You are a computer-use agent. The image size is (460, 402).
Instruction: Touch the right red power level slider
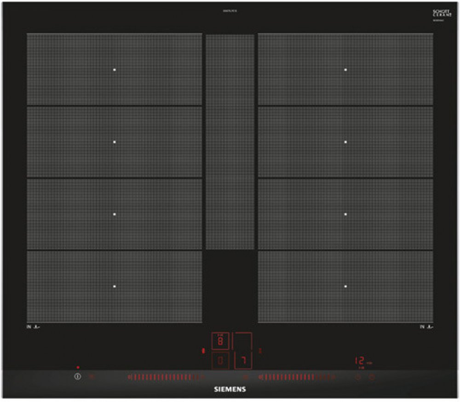point(297,377)
